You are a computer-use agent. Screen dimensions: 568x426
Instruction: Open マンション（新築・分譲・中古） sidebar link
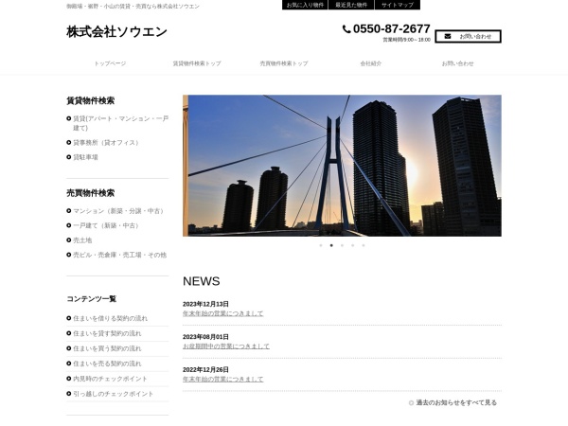click(x=119, y=211)
